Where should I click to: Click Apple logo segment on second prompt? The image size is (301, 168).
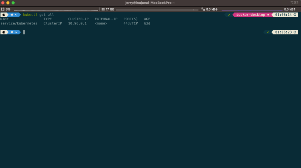pos(4,32)
